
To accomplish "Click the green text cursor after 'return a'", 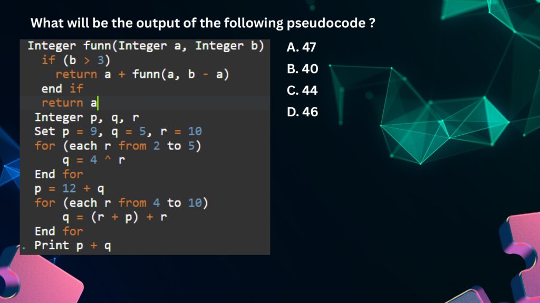I will coord(98,103).
